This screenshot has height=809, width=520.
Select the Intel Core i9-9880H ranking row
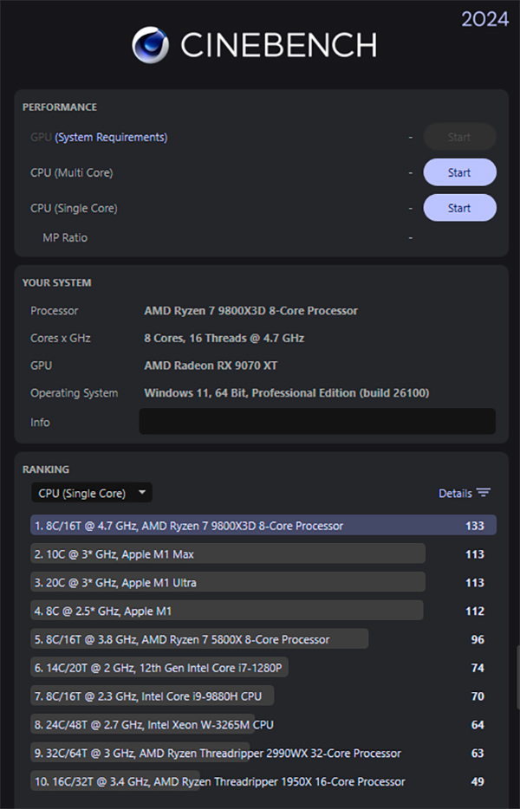click(x=153, y=696)
